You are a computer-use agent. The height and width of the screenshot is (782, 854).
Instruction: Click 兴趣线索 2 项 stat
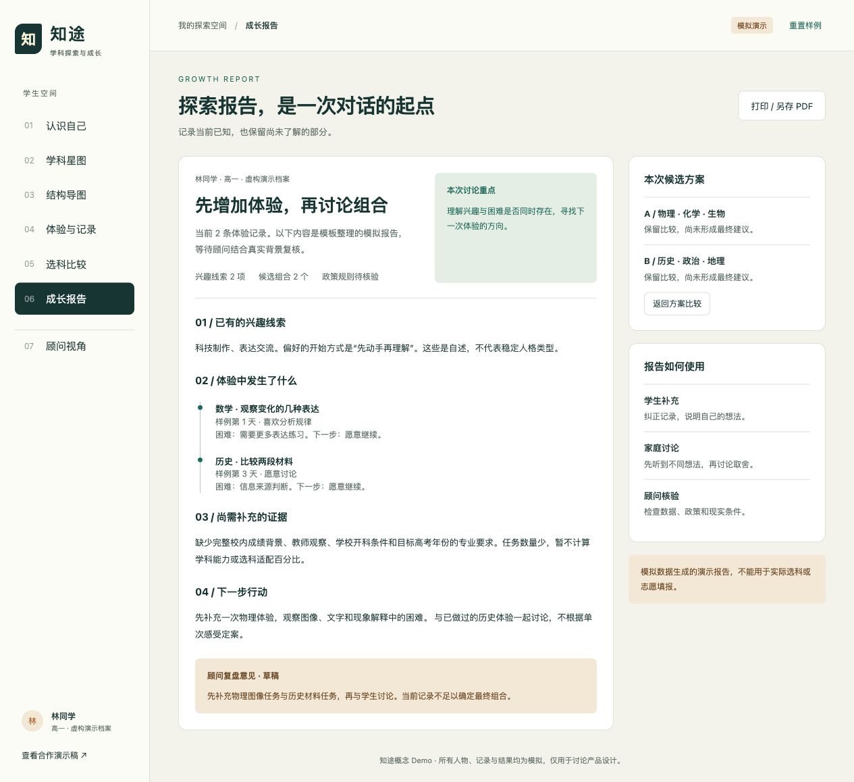coord(220,276)
